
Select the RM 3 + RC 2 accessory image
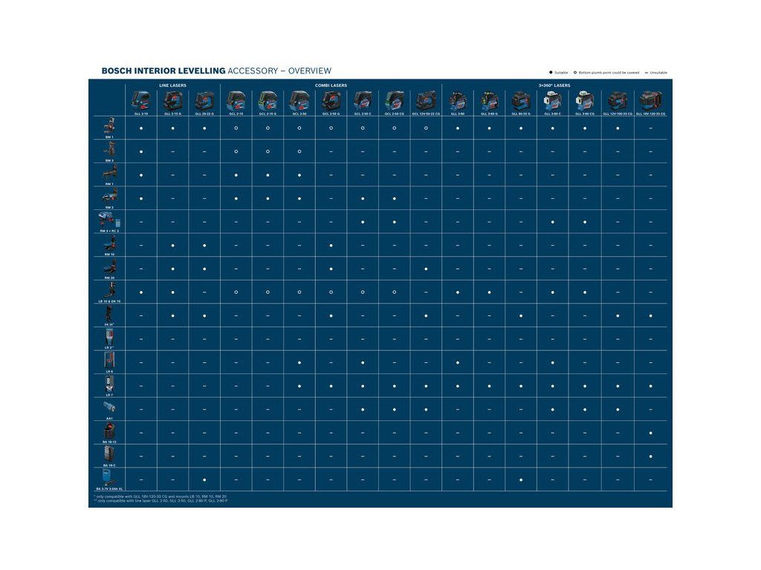(x=109, y=220)
